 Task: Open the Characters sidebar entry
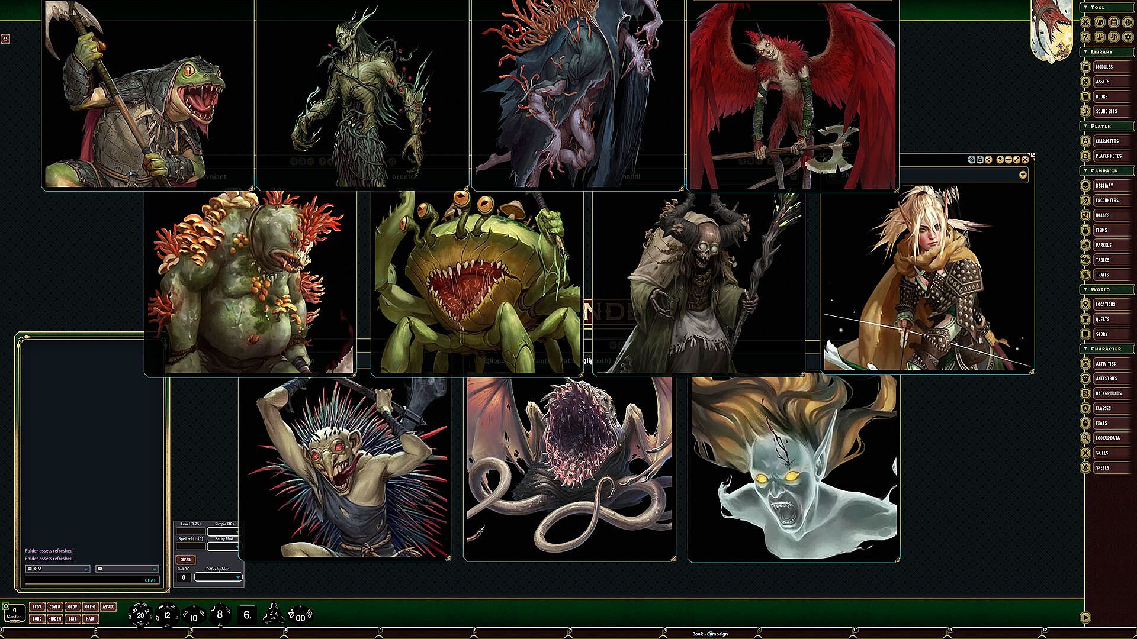coord(1106,141)
